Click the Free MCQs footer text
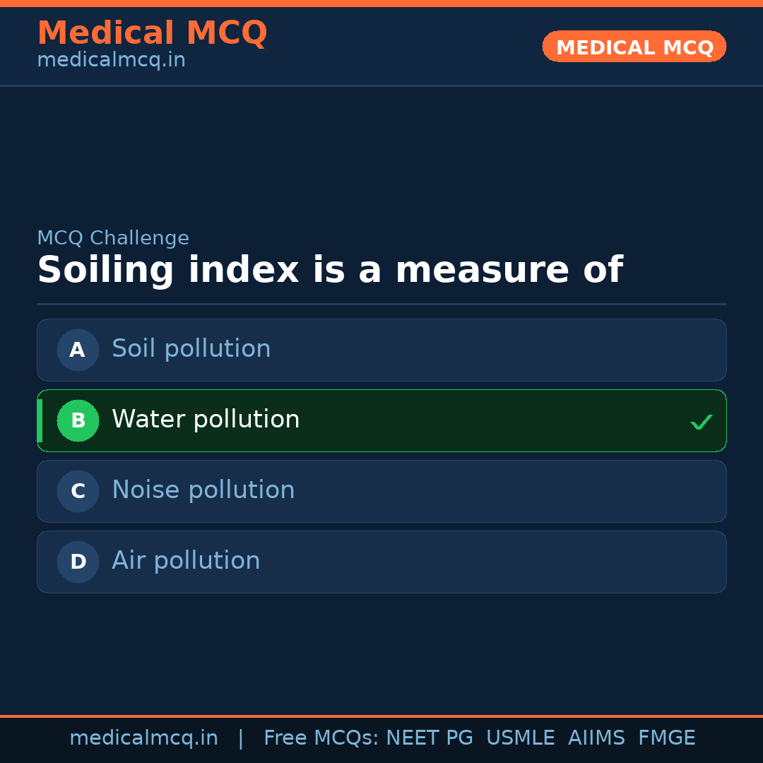 (x=321, y=738)
